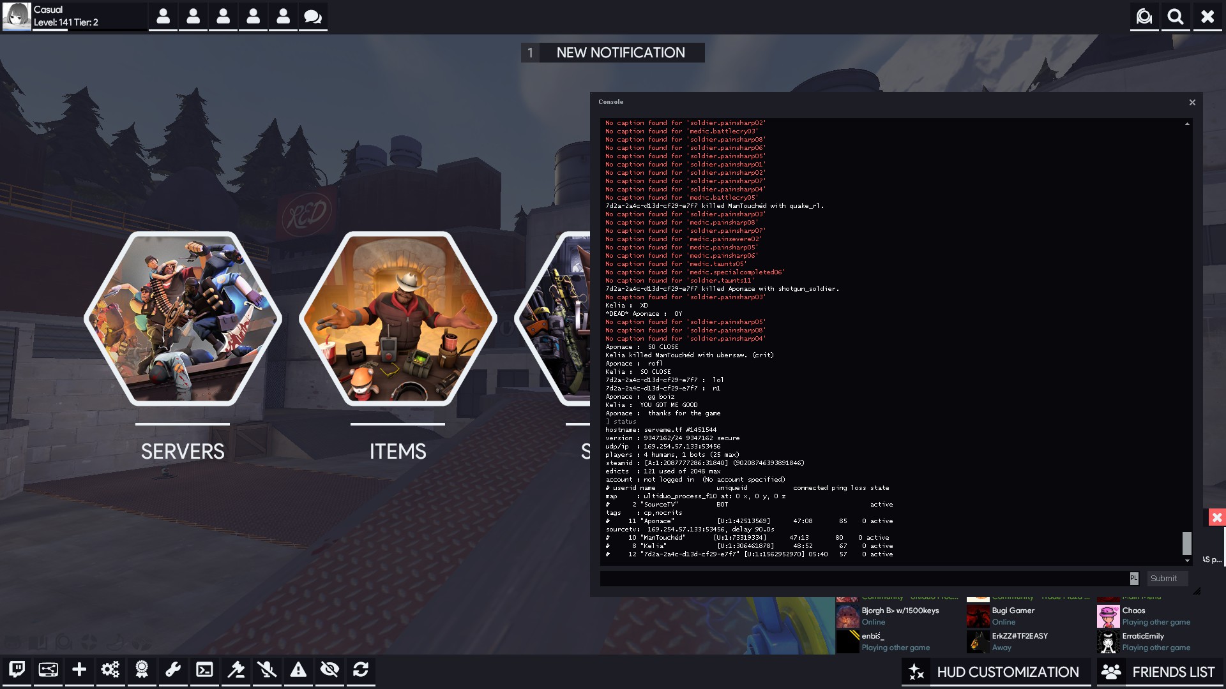The width and height of the screenshot is (1226, 689).
Task: Select the ITEMS hexagon tile
Action: pyautogui.click(x=397, y=319)
